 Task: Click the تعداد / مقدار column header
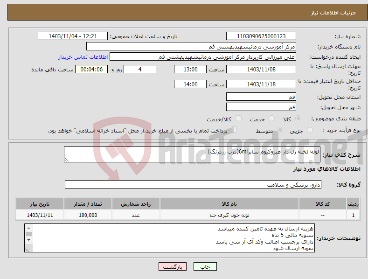pos(88,204)
